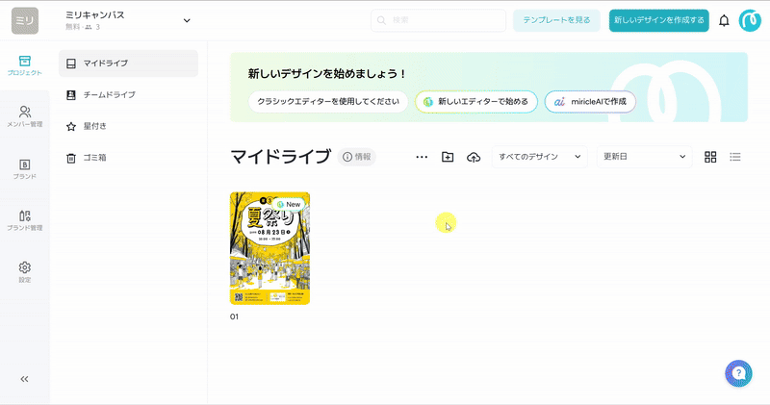Viewport: 770px width, 405px height.
Task: Open the help question mark button
Action: (x=737, y=373)
